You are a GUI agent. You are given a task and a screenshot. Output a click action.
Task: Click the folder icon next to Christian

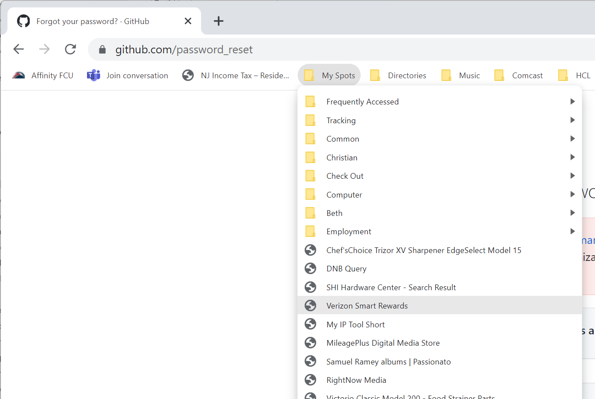[310, 157]
